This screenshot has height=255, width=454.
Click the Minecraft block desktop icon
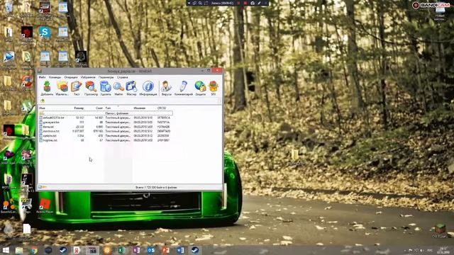tap(440, 229)
